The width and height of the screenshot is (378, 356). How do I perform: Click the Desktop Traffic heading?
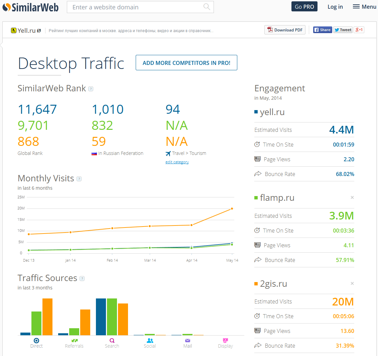(71, 64)
